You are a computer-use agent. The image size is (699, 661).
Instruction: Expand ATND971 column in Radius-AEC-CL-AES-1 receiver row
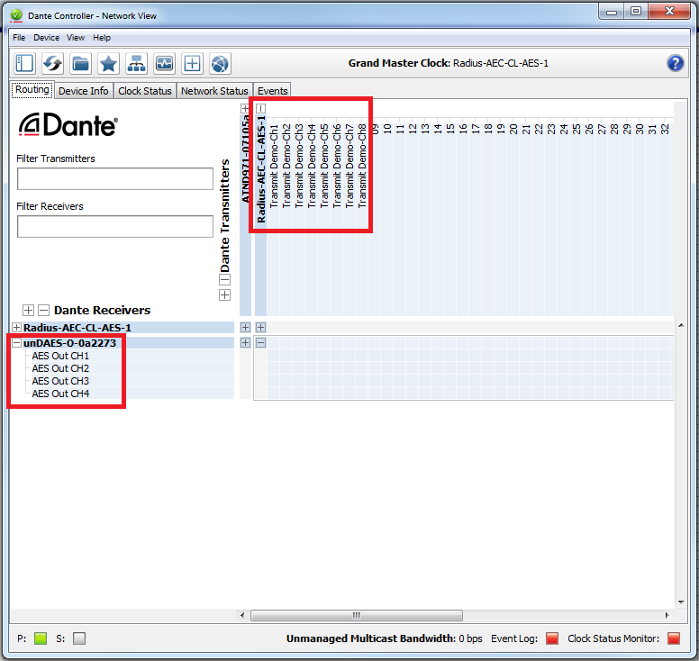pos(245,327)
